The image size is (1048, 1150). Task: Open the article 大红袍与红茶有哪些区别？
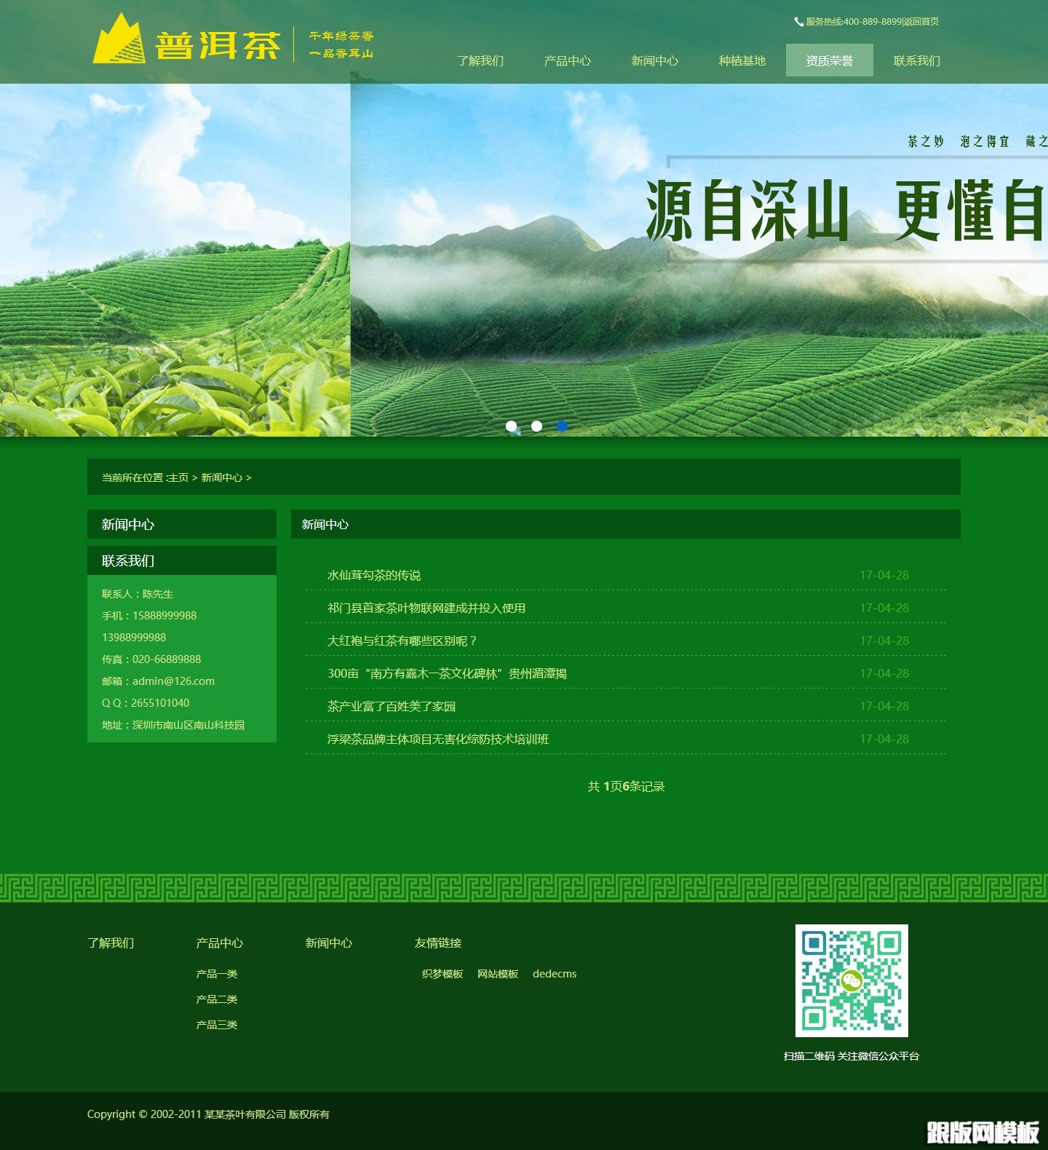coord(402,641)
